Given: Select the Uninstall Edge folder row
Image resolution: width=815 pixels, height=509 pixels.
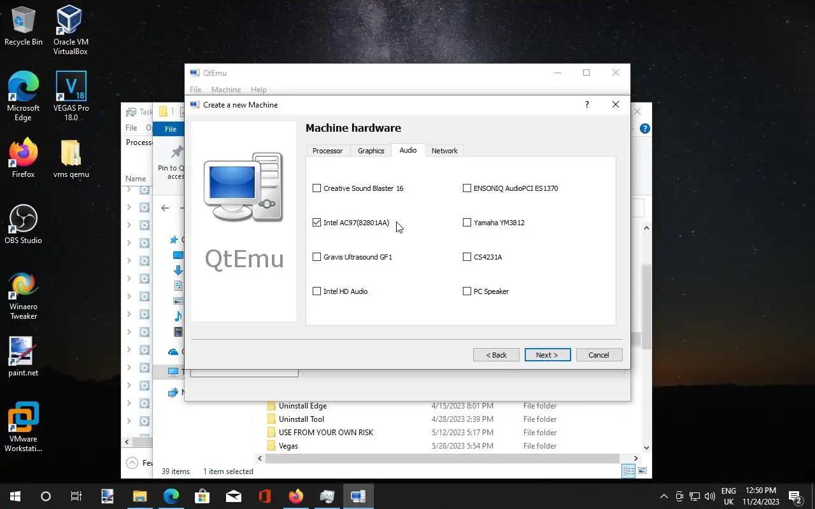Looking at the screenshot, I should [x=303, y=406].
